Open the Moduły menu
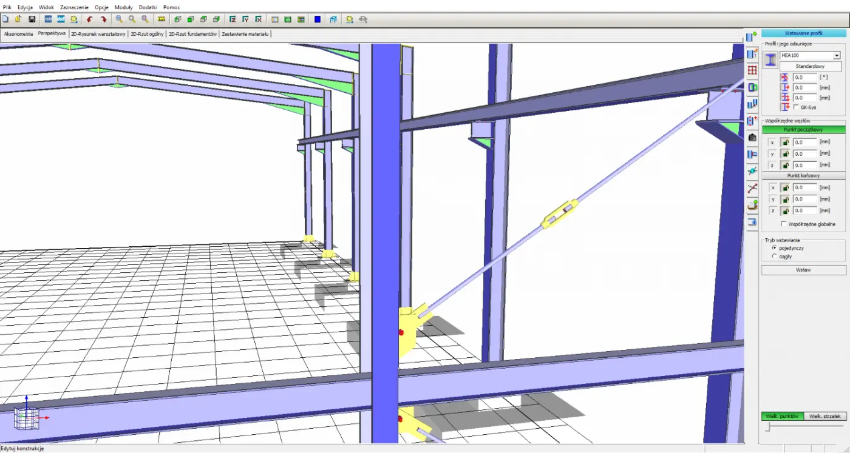This screenshot has width=850, height=453. coord(124,7)
